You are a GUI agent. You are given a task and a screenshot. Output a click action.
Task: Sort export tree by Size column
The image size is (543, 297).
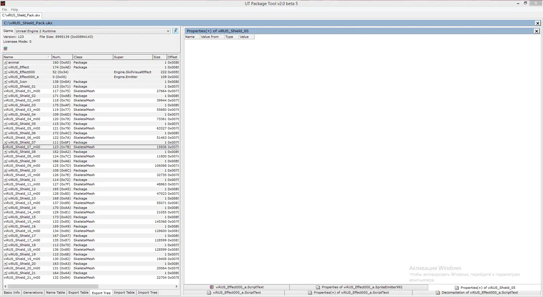tap(160, 57)
